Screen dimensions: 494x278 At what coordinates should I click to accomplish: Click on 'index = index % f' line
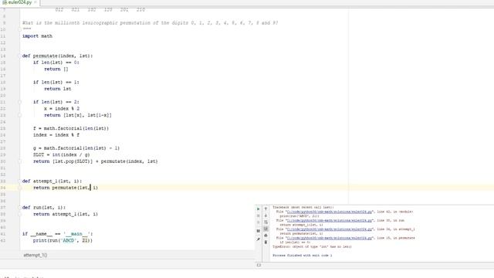coord(56,135)
